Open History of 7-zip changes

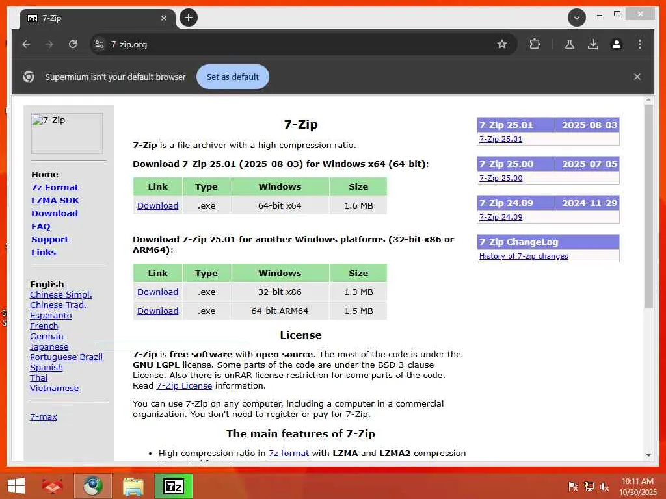pyautogui.click(x=524, y=256)
